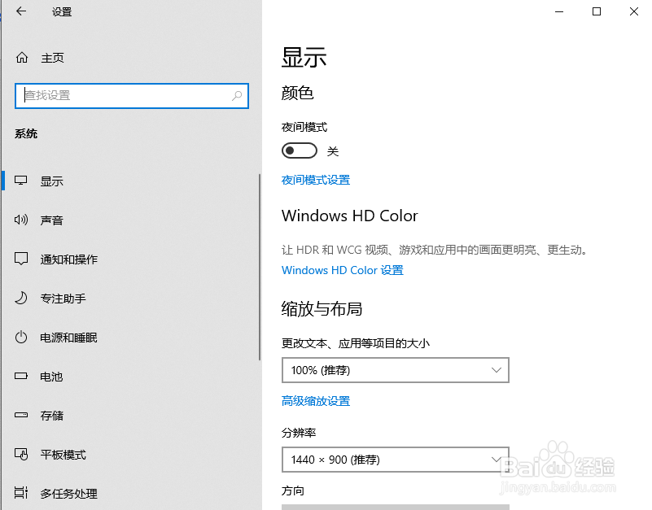
Task: Click the tablet icon for 平板模式
Action: coord(21,454)
